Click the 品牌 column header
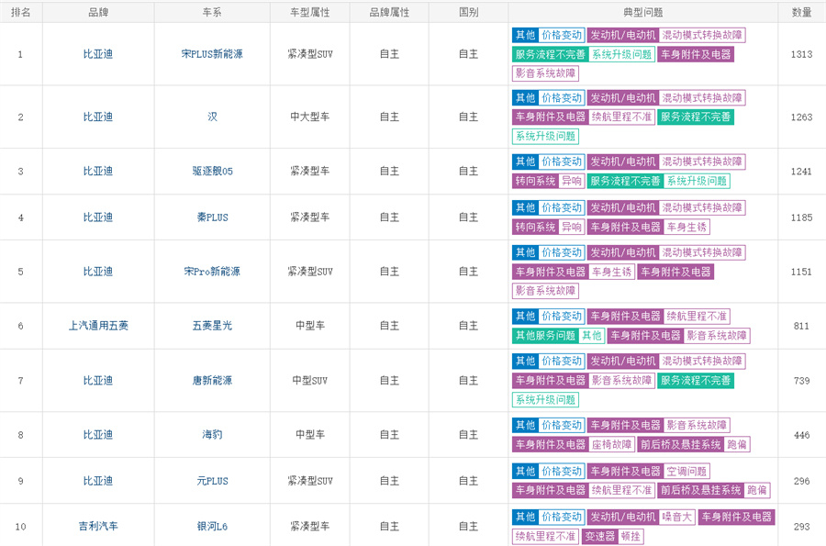Image resolution: width=826 pixels, height=546 pixels. 98,12
